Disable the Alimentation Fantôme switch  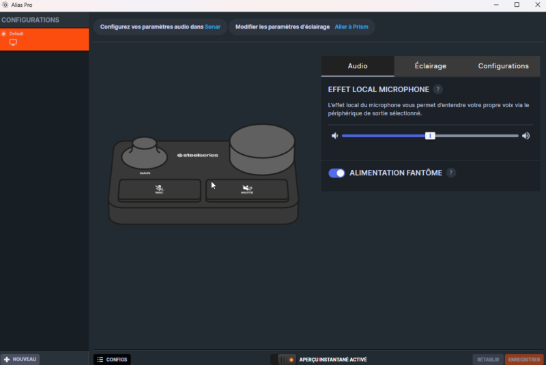pos(336,173)
